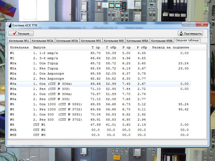This screenshot has height=161, width=215.
Task: Click the Текущие button
Action: coord(21,34)
